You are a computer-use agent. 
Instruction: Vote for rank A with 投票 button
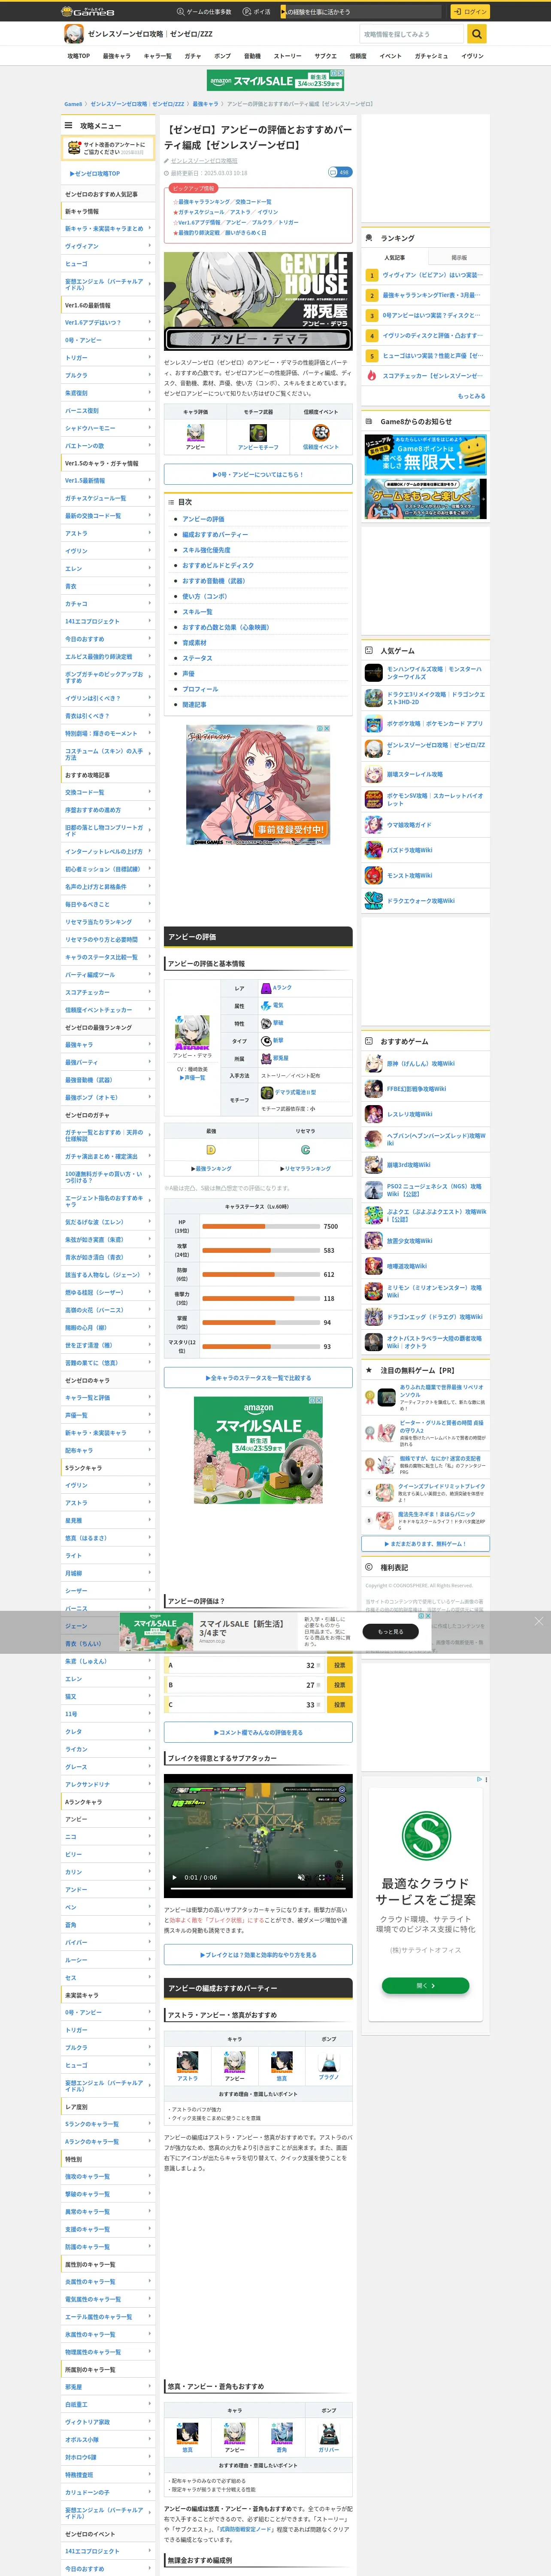[x=339, y=1665]
